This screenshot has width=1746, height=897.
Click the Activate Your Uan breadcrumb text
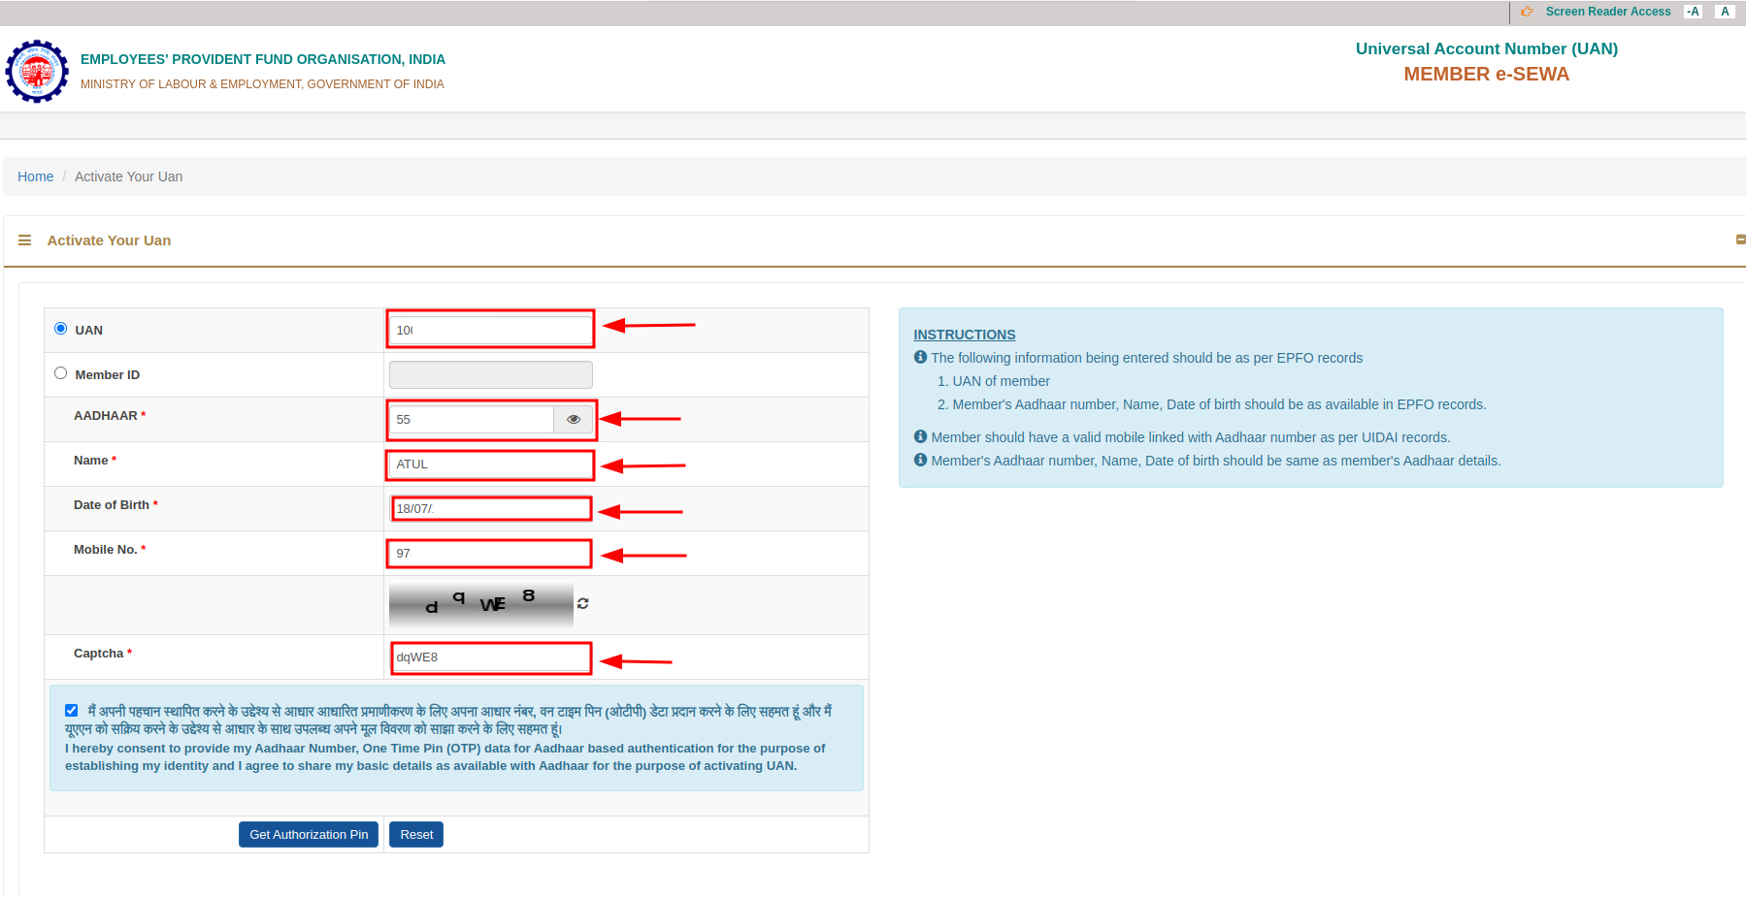129,176
